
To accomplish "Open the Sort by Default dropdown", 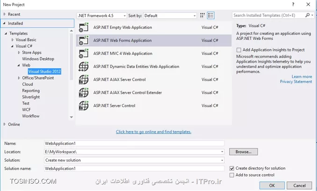I will (170, 15).
